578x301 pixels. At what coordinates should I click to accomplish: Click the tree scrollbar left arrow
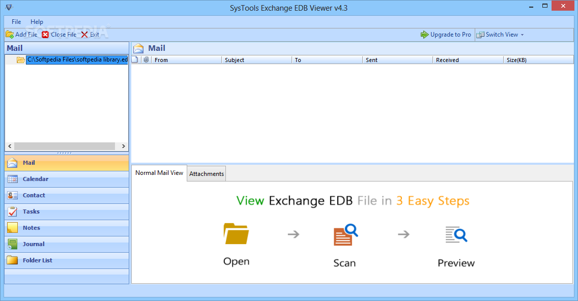click(10, 146)
